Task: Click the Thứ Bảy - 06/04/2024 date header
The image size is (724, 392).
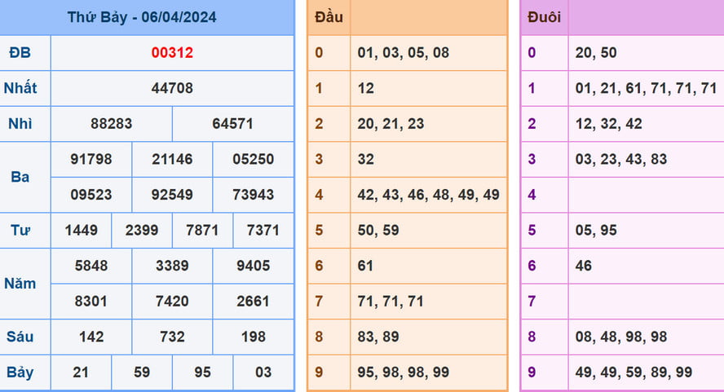Action: [x=142, y=17]
